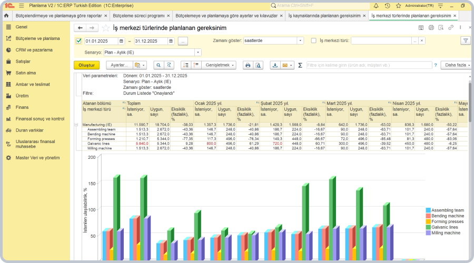Open the end date calendar picker

click(171, 41)
